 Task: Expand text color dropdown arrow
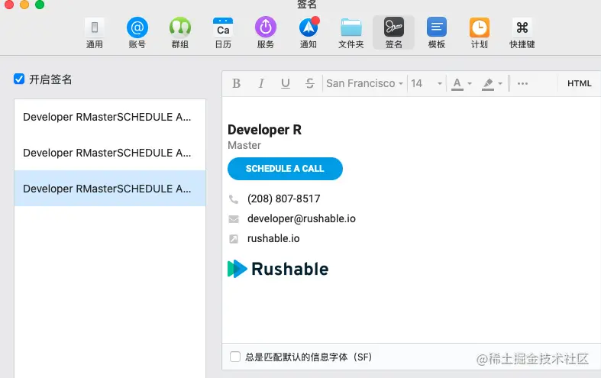pos(470,83)
